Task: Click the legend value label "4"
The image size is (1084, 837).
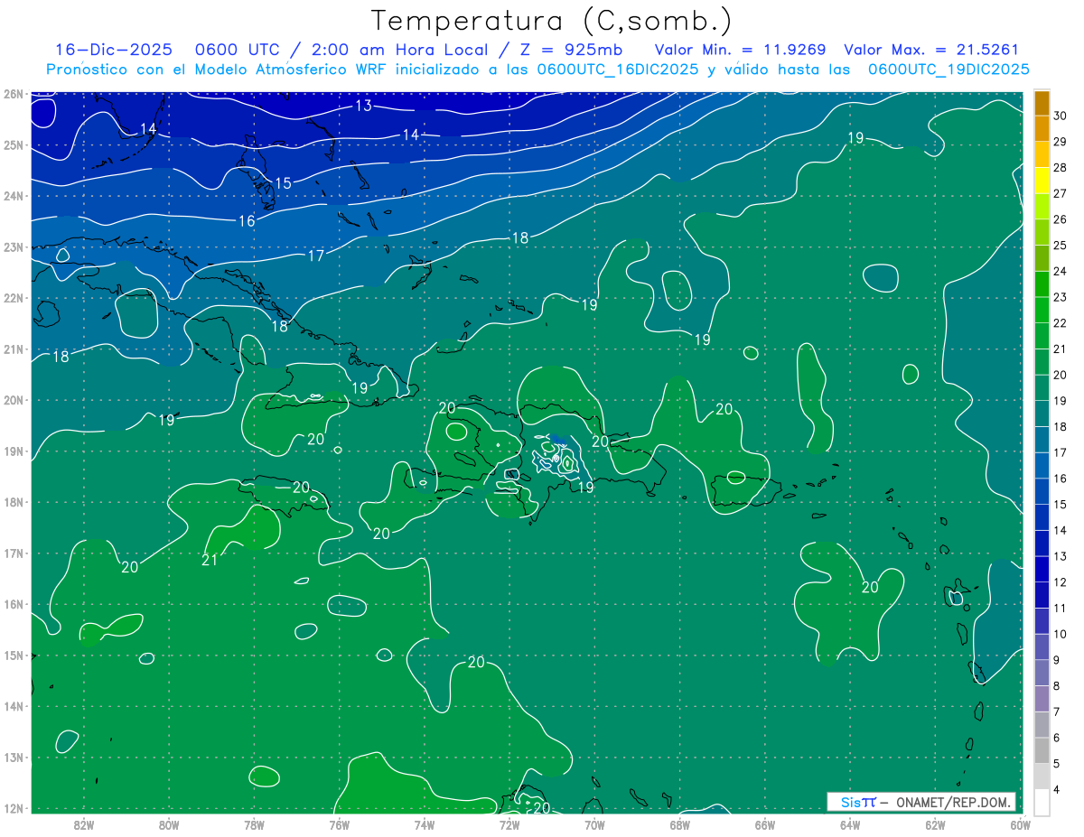Action: (1056, 790)
